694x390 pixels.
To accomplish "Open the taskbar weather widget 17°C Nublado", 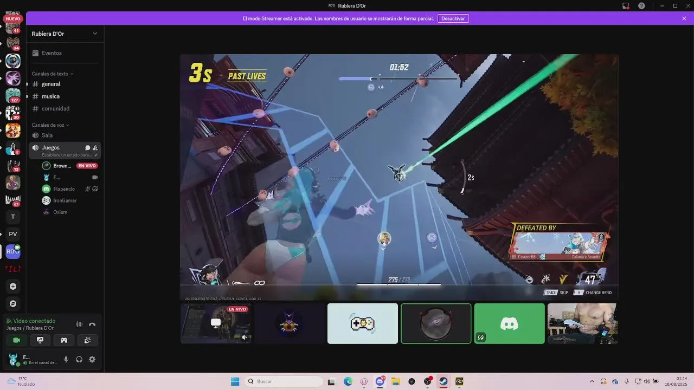I will (21, 381).
